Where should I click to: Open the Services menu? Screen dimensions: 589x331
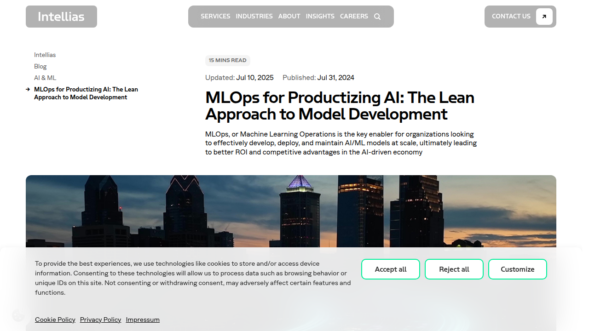[215, 16]
